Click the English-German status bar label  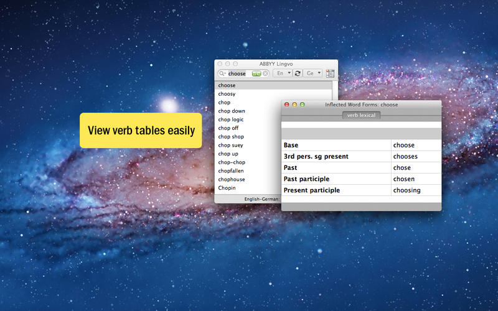261,199
